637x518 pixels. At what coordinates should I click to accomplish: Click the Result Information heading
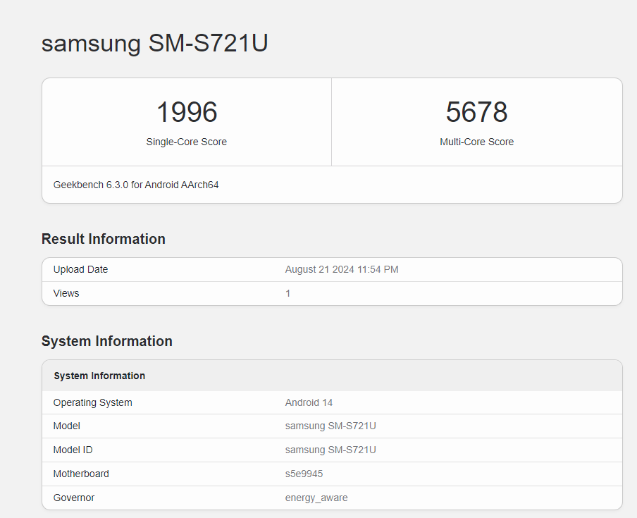103,239
